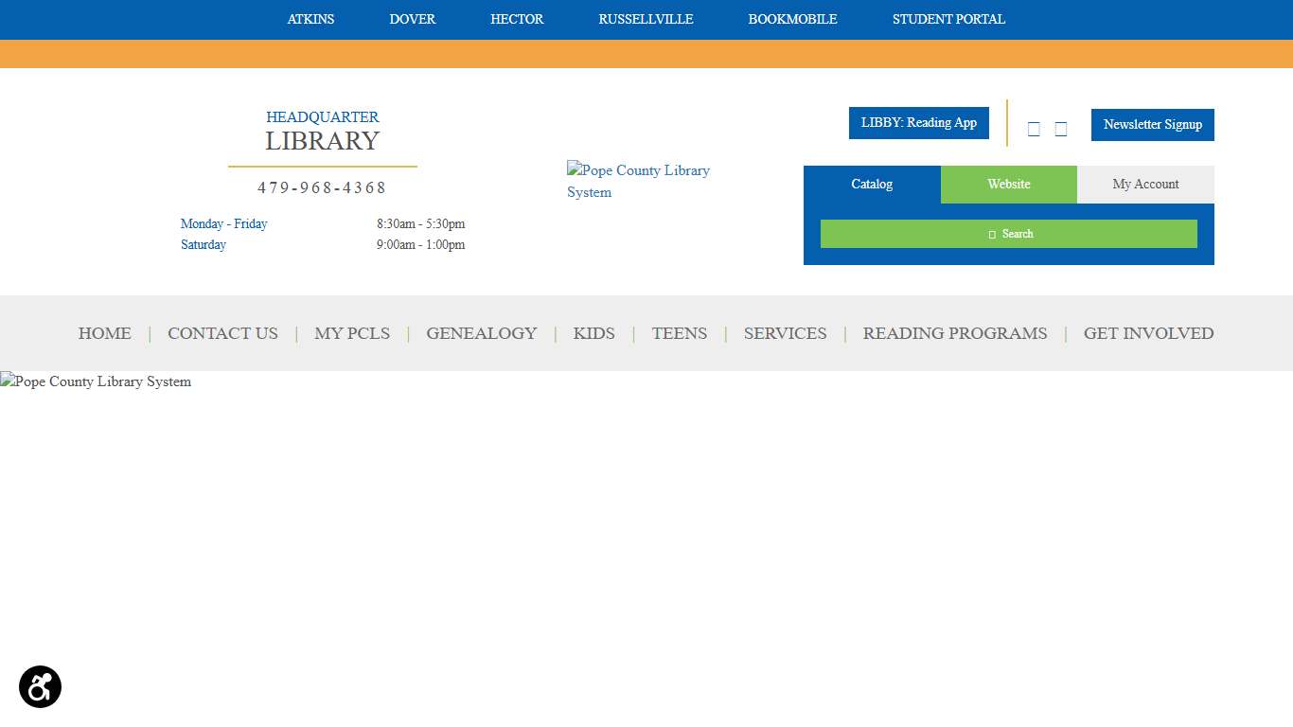
Task: Open the GENEALOGY section
Action: 481,333
